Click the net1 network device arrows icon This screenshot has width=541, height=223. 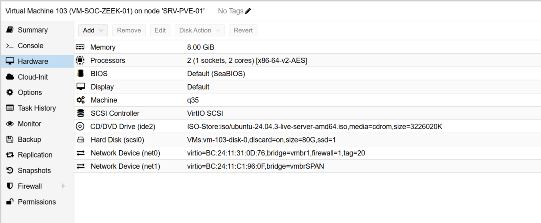[80, 166]
